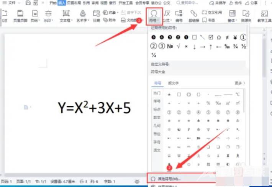Image resolution: width=272 pixels, height=187 pixels.
Task: Insert the ℃ symbol from grid
Action: click(238, 94)
